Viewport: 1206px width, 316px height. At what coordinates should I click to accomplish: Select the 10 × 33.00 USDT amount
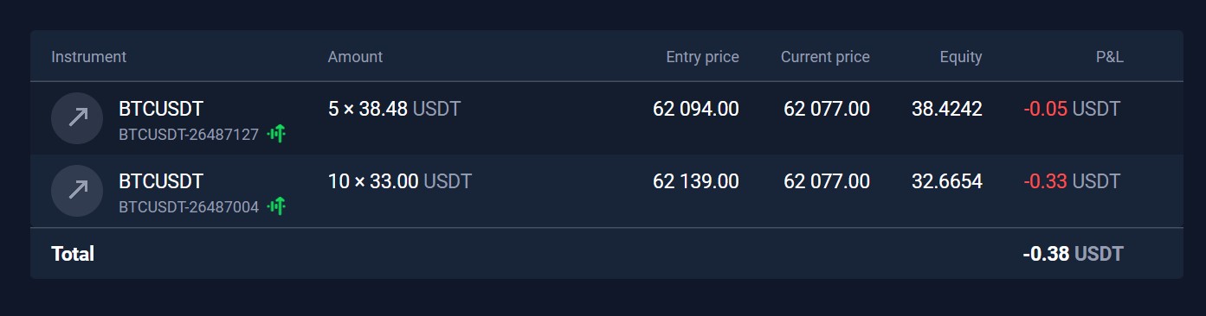point(400,181)
